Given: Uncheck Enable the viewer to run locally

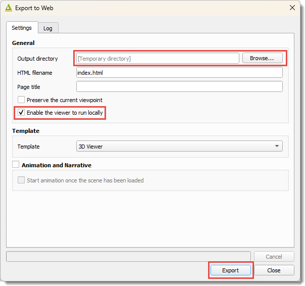Looking at the screenshot, I should coord(21,112).
